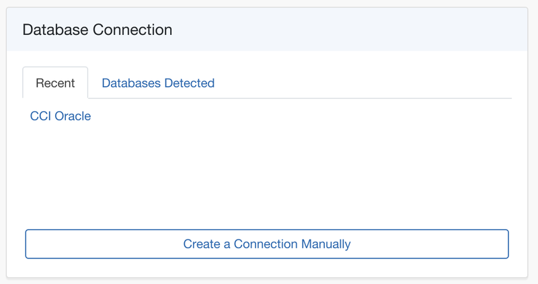Click the word Manually on the bottom button
Screen dimensions: 538x284
coord(326,244)
